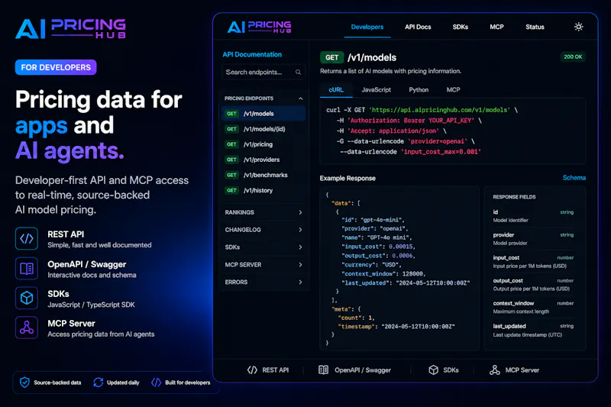Click the 'Updated daily' label

click(x=123, y=383)
